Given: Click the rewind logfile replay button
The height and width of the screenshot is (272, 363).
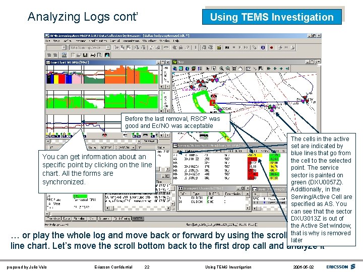Looking at the screenshot, I should (x=227, y=47).
